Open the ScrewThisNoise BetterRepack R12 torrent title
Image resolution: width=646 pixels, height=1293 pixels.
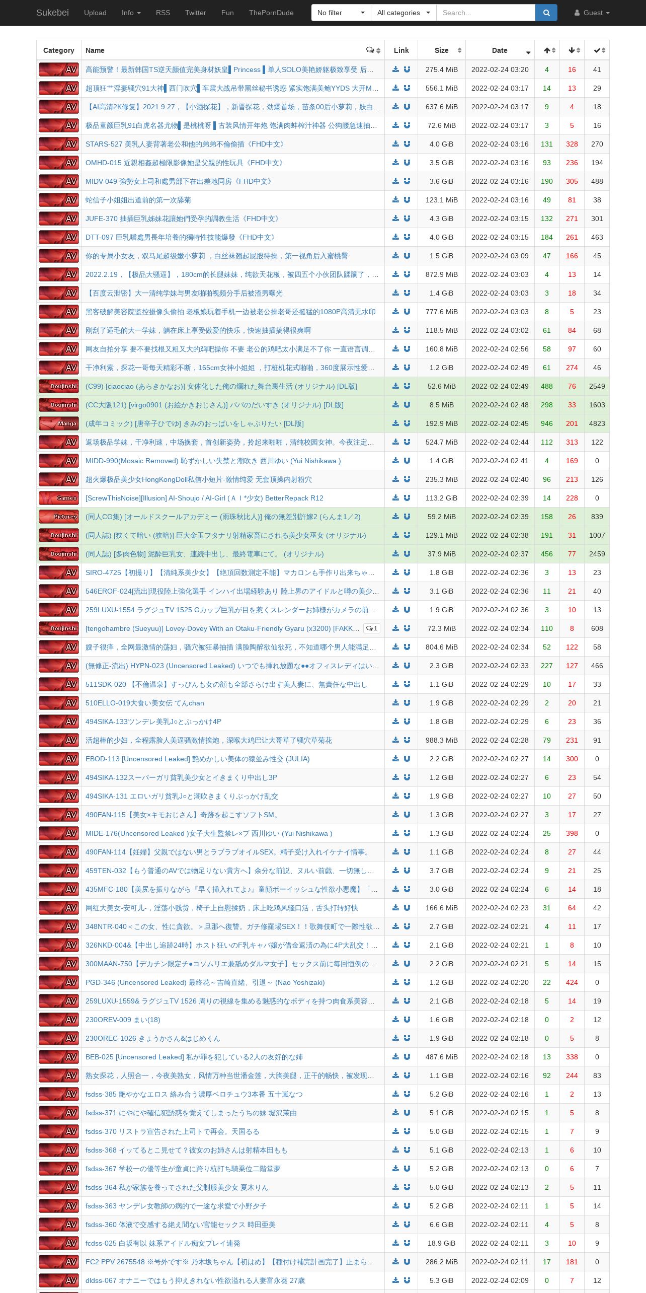pos(204,498)
